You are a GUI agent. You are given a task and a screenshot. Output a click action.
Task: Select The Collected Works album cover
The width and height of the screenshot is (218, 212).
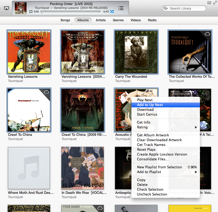click(x=190, y=52)
